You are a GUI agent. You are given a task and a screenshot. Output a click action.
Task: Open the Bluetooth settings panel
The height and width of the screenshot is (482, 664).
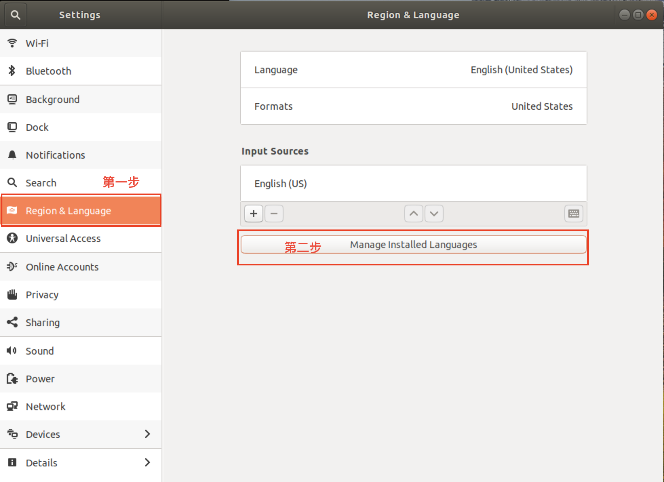click(x=81, y=71)
